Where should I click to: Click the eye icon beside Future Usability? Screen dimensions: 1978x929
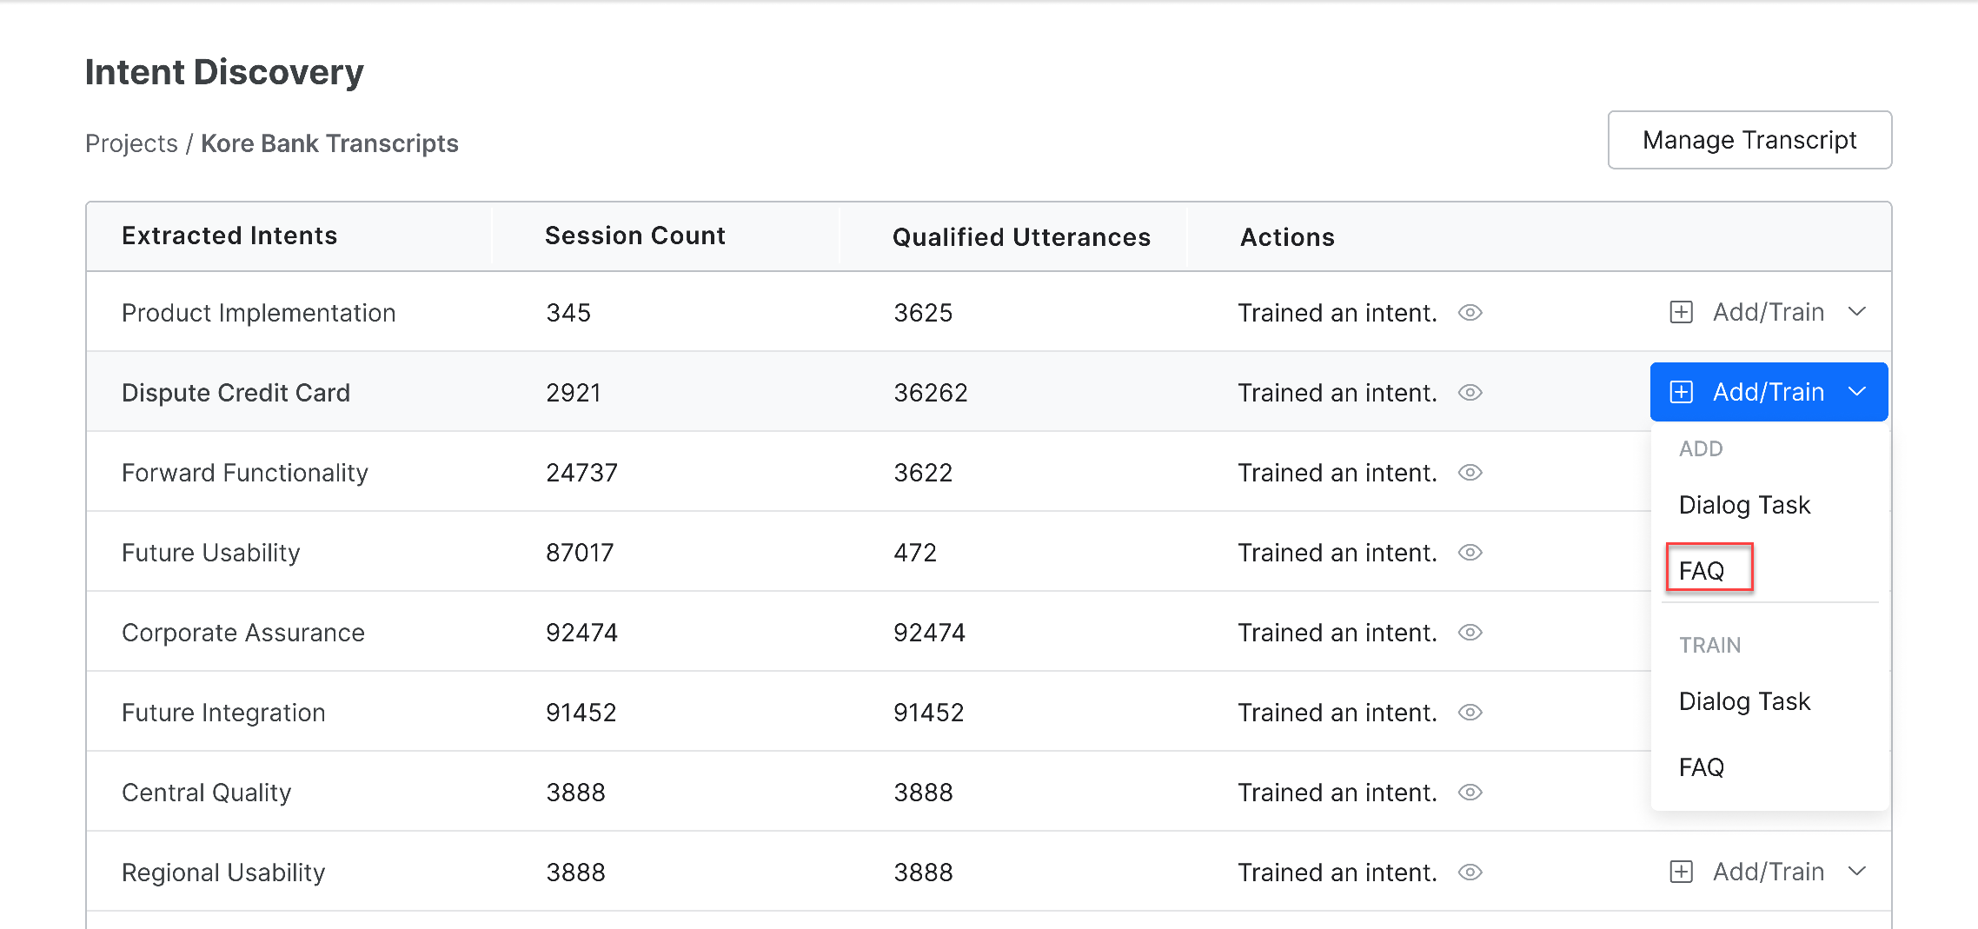tap(1470, 553)
